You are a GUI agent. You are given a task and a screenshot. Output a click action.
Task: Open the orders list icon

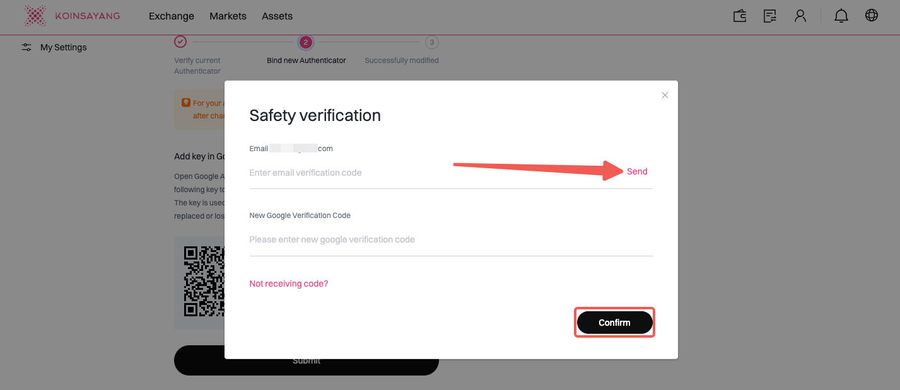pos(770,16)
